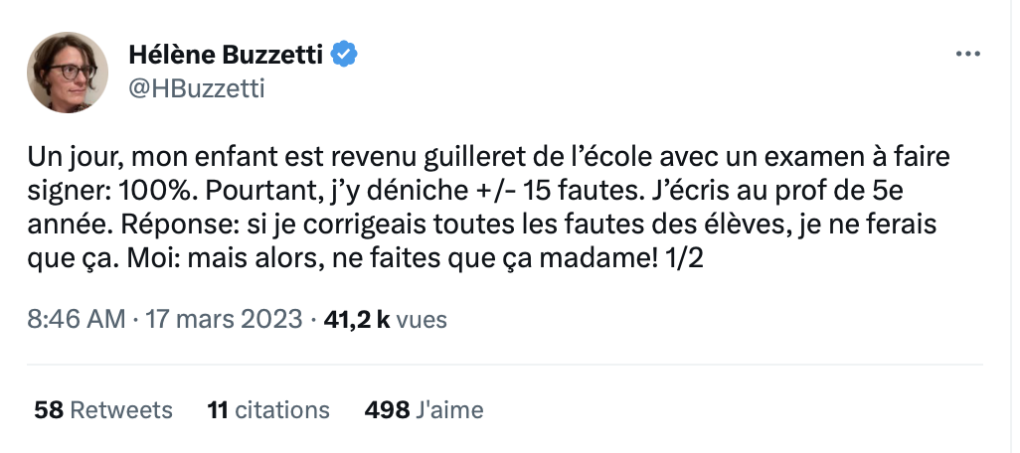This screenshot has width=1020, height=453.
Task: Click the number 498 in the stats row
Action: (x=387, y=410)
